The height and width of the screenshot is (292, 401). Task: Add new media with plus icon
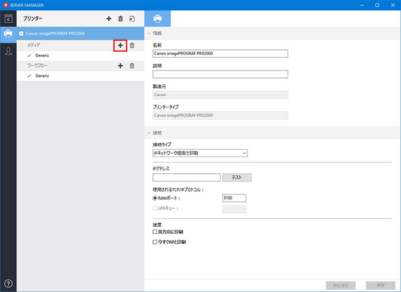[120, 45]
